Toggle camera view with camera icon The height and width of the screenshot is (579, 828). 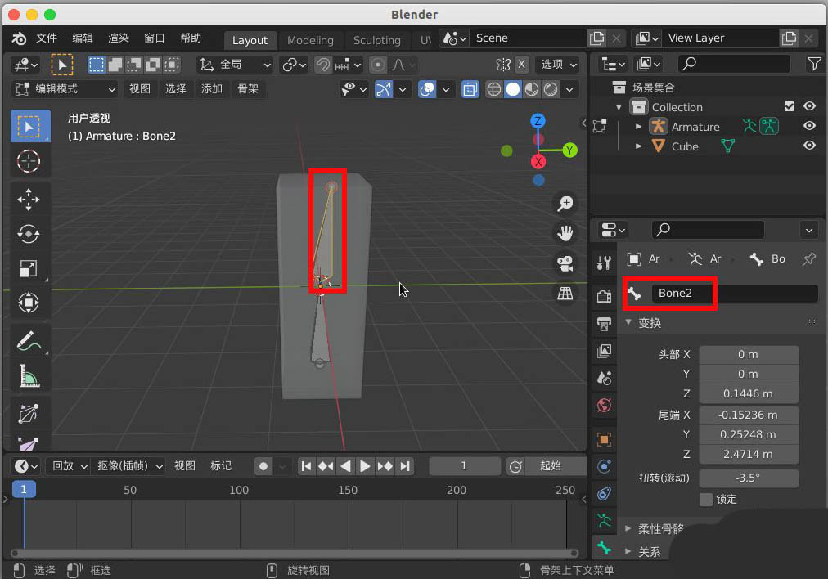click(x=565, y=263)
